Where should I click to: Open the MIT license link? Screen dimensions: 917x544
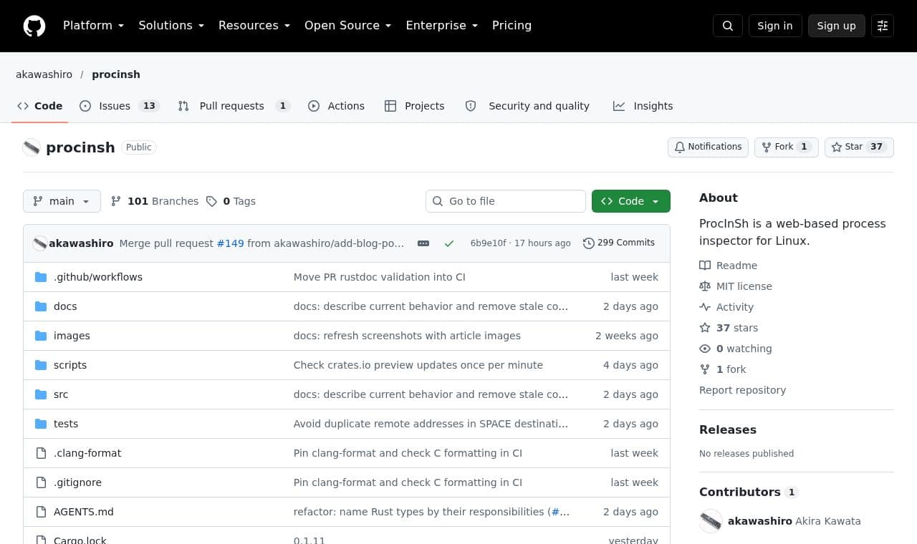pos(736,286)
